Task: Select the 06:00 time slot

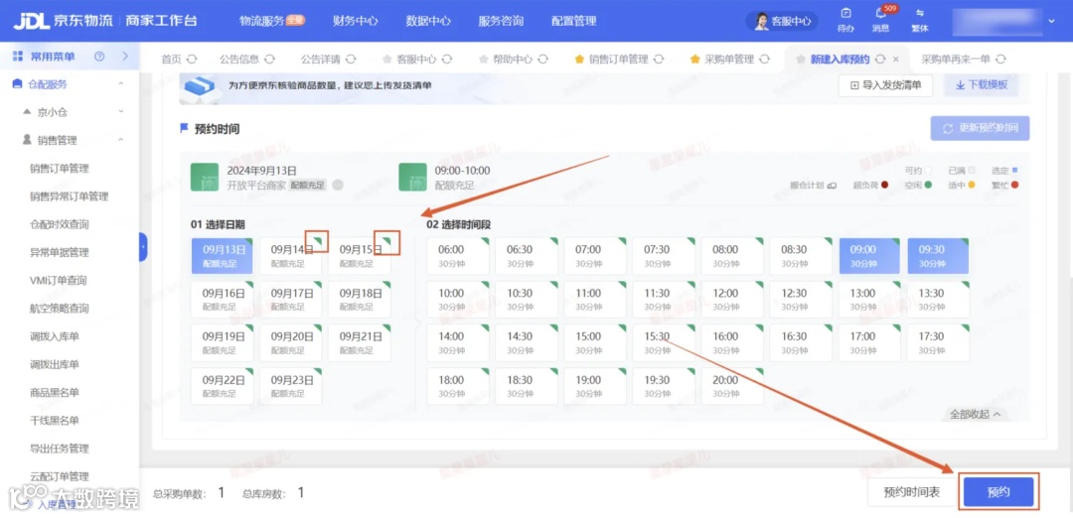Action: [x=458, y=256]
